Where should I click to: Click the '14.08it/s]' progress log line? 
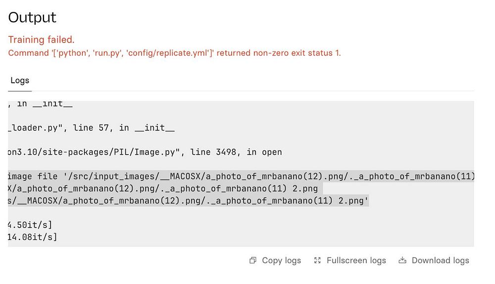[x=32, y=237]
